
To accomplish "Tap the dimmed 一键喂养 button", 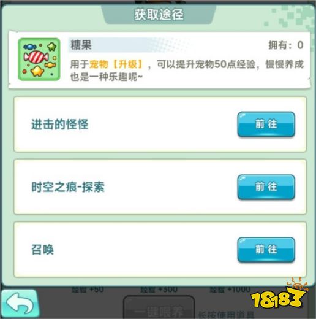I will 159,309.
